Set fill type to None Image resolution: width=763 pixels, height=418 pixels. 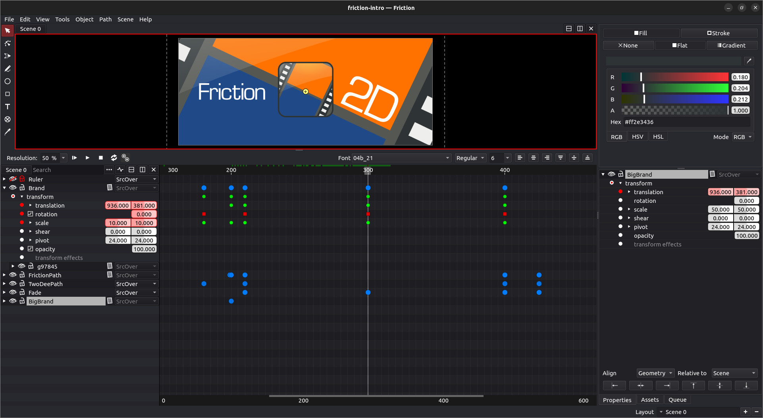pos(628,45)
